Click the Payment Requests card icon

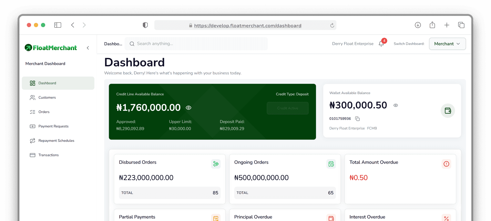(x=32, y=126)
